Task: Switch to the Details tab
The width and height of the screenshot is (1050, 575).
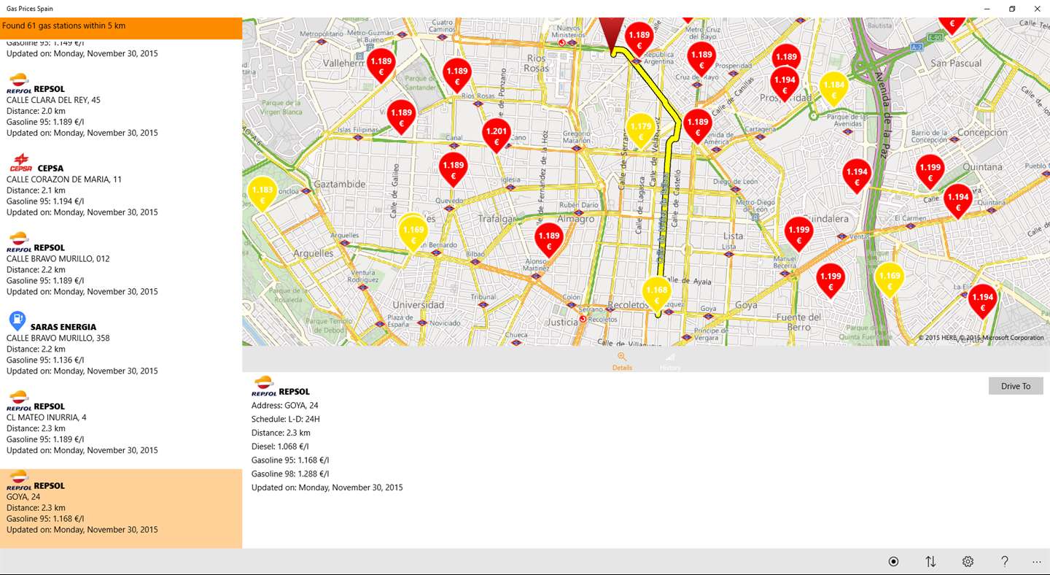Action: (x=622, y=361)
